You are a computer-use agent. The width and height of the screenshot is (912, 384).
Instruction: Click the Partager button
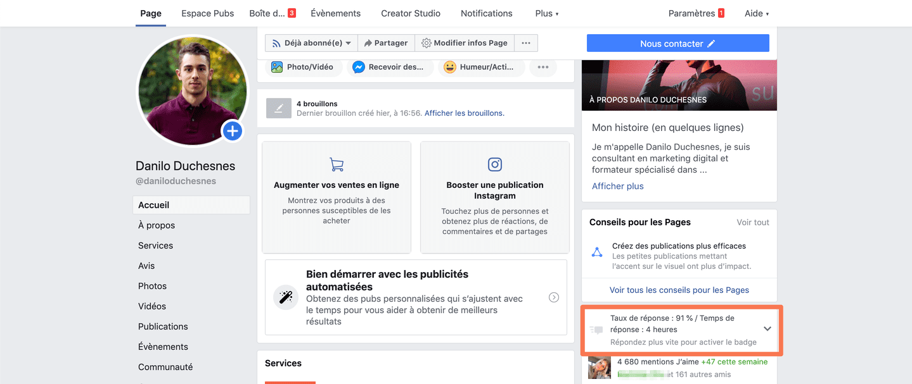pyautogui.click(x=386, y=43)
